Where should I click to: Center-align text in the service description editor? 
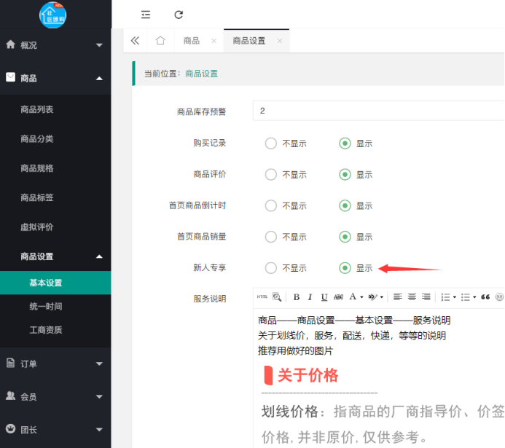[412, 297]
